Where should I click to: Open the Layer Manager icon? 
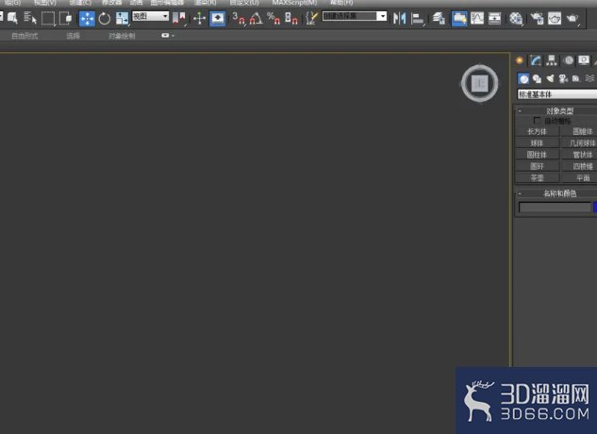pos(439,18)
